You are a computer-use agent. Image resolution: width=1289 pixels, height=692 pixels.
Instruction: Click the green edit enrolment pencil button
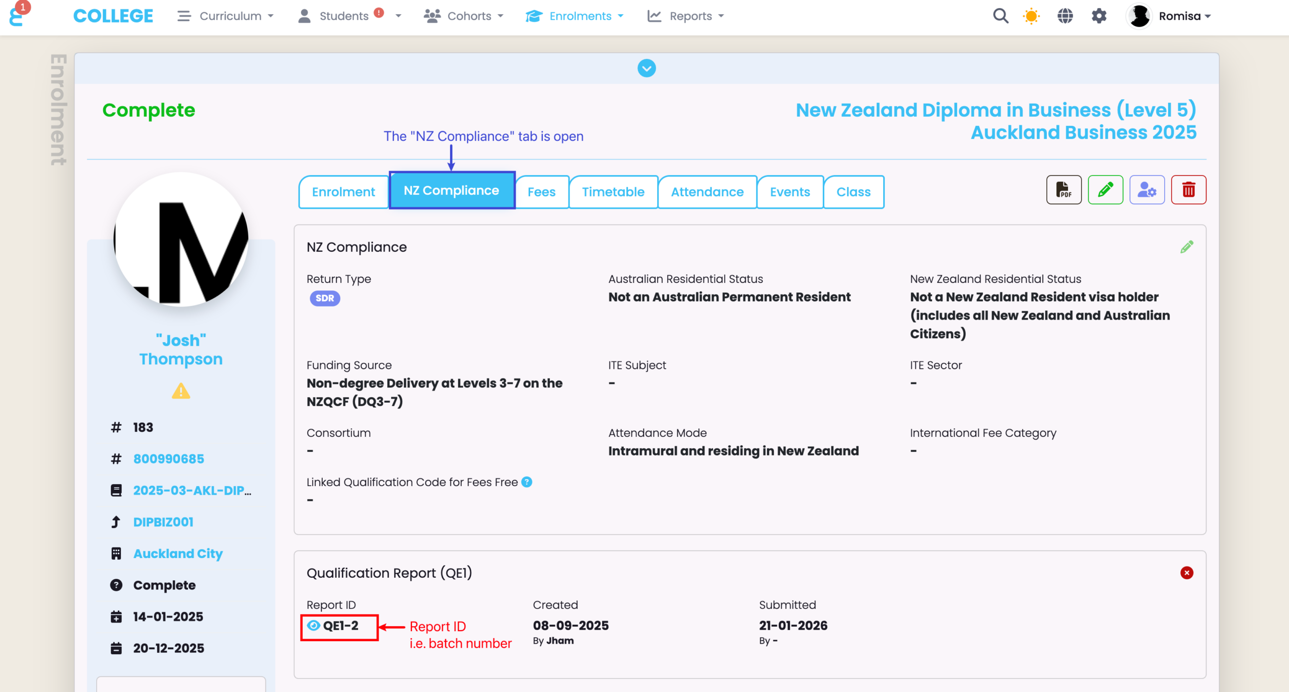1105,190
